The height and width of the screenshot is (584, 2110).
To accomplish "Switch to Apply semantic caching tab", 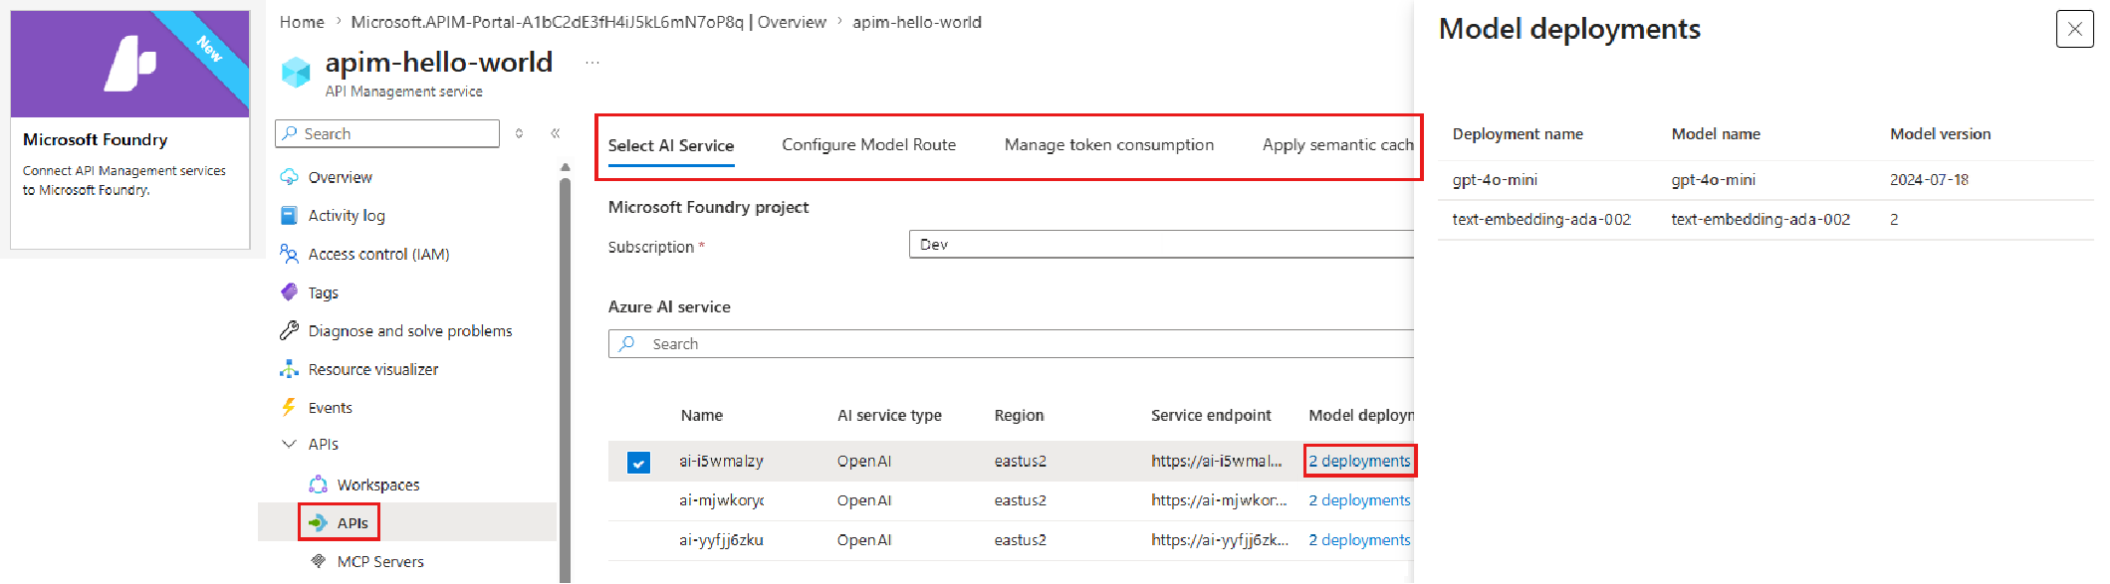I will point(1337,144).
